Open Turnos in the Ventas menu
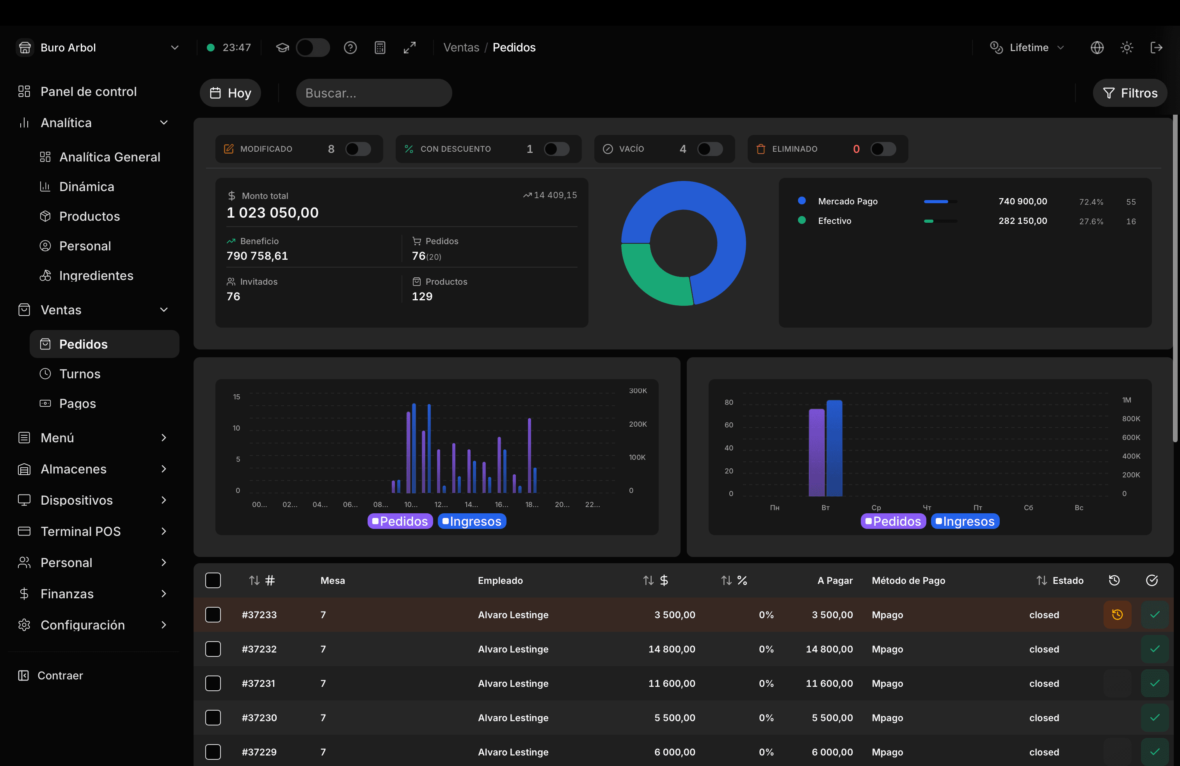1180x766 pixels. pyautogui.click(x=80, y=374)
